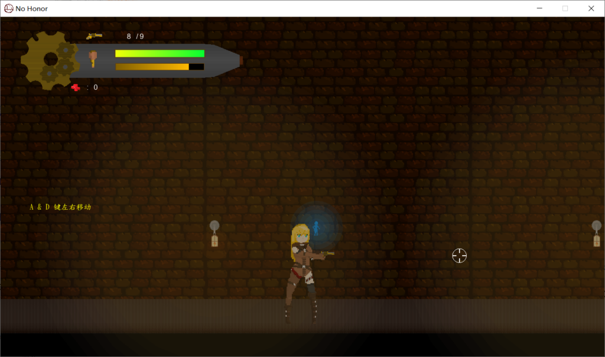Viewport: 605px width, 357px height.
Task: Click the No Honor window title text
Action: click(32, 8)
